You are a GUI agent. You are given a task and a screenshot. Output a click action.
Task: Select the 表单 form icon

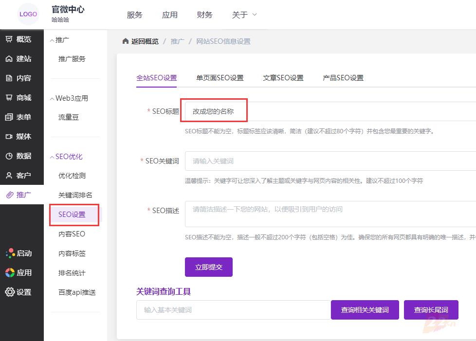(x=9, y=117)
